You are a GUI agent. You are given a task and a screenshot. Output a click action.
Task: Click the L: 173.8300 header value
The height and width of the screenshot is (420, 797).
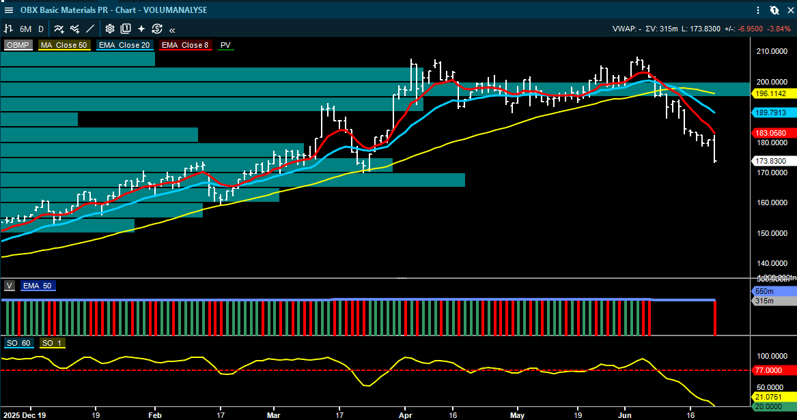pos(701,29)
